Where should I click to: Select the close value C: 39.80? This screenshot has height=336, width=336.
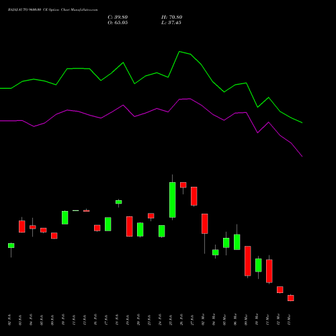pos(118,17)
